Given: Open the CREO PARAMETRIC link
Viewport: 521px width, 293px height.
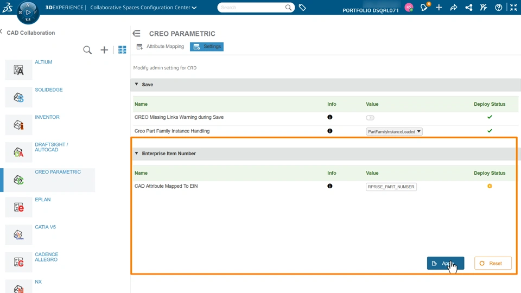Looking at the screenshot, I should [58, 172].
